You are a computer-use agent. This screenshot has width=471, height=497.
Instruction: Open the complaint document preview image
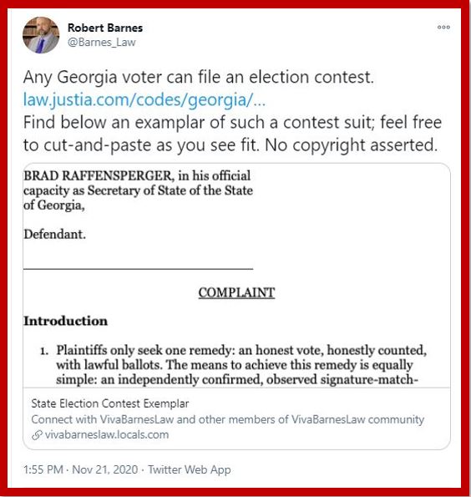236,276
